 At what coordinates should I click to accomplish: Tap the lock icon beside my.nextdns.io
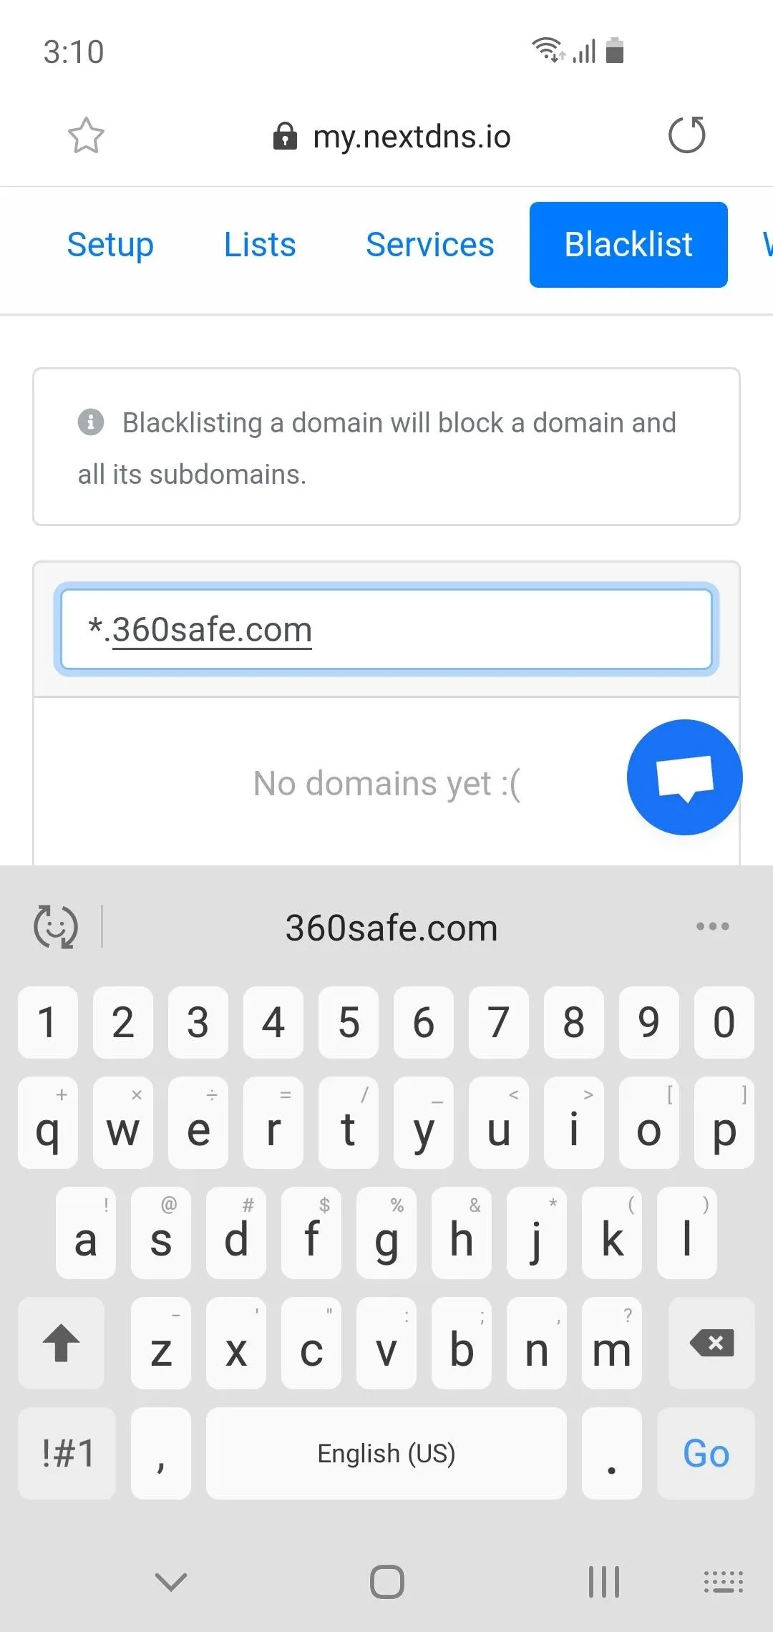[x=285, y=135]
